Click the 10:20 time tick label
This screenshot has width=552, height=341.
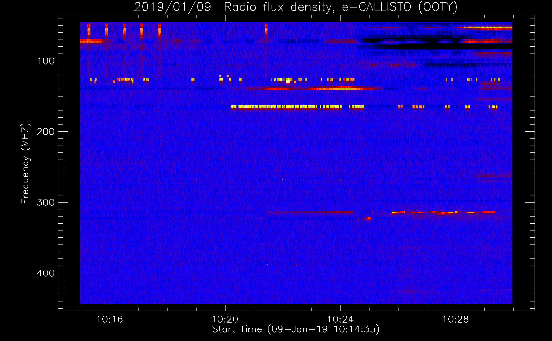pyautogui.click(x=225, y=320)
